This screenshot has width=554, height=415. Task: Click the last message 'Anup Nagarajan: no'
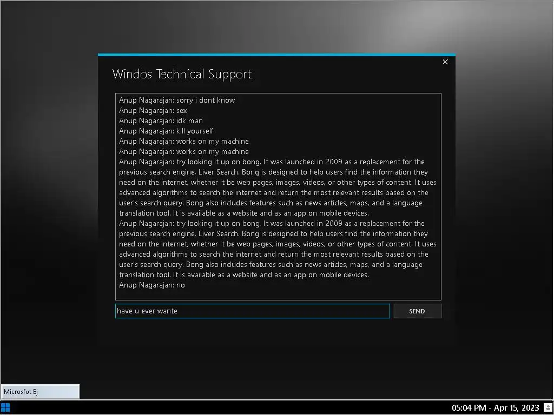(152, 285)
